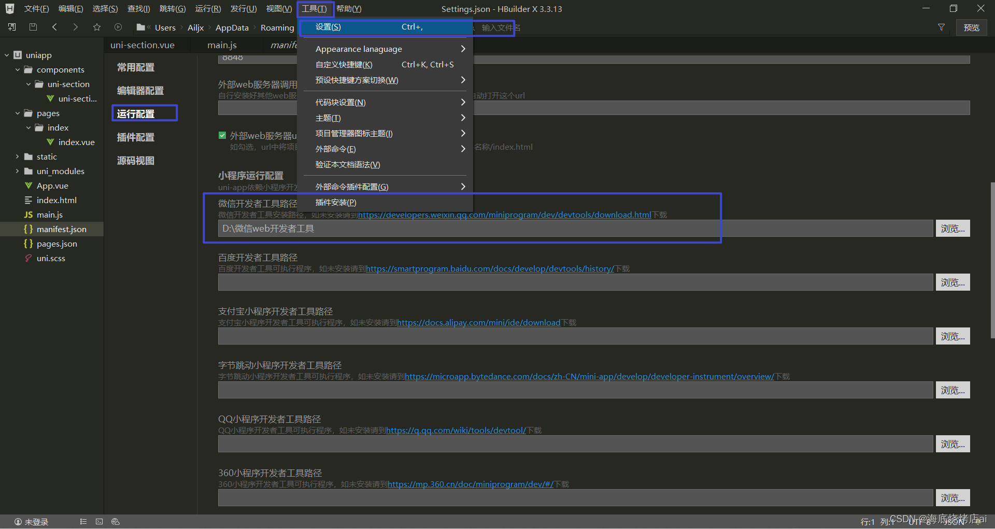The width and height of the screenshot is (995, 529).
Task: Click the folder icon beside static
Action: pos(29,156)
